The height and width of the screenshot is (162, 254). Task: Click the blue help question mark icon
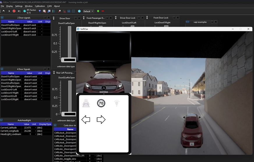coord(79,11)
